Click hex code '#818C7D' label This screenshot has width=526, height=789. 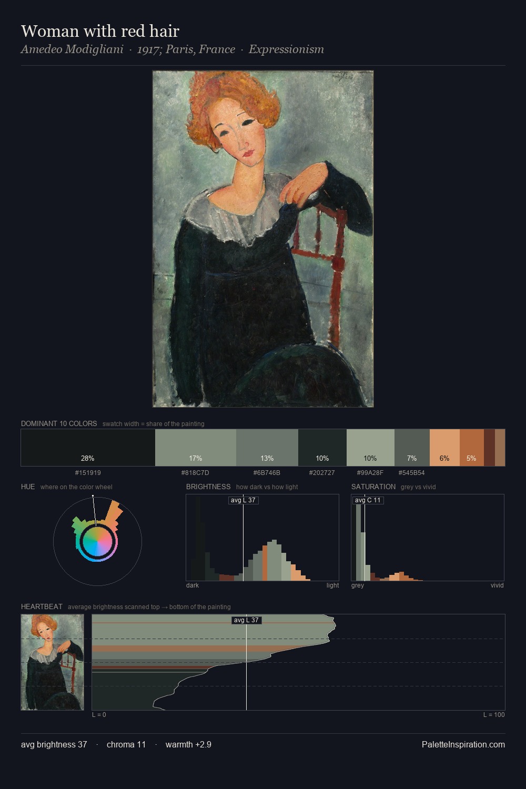[x=195, y=473]
